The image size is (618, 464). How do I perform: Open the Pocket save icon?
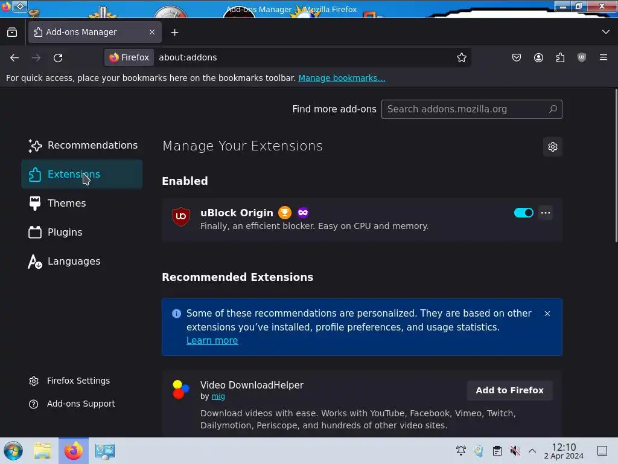point(517,57)
